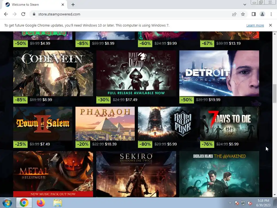This screenshot has width=277, height=208.
Task: Click the $17.49 Have a Nice Death price
Action: tap(131, 100)
